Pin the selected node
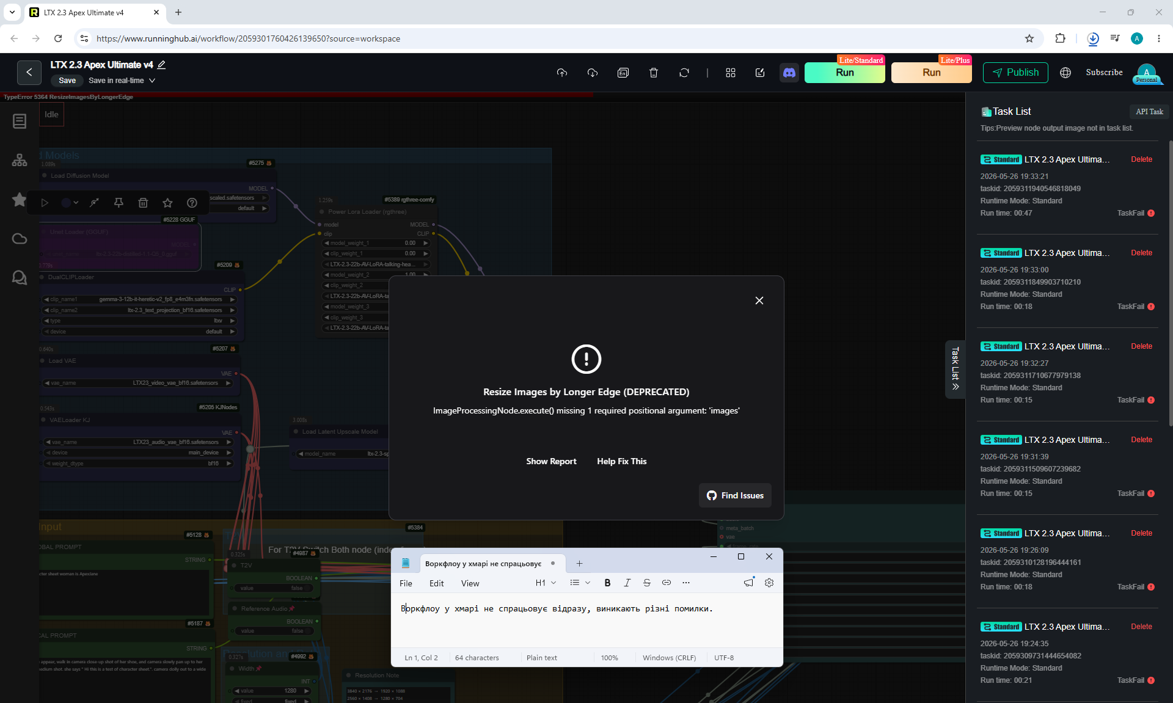 119,203
